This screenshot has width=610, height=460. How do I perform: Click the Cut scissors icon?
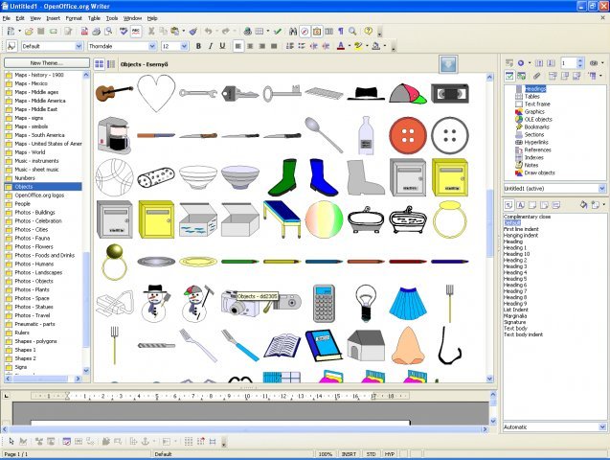[151, 31]
